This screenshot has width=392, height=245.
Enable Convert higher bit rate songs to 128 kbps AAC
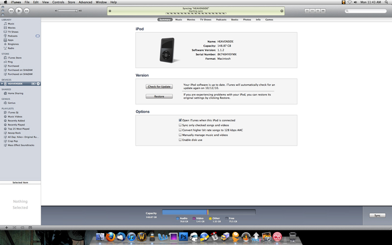click(x=180, y=130)
